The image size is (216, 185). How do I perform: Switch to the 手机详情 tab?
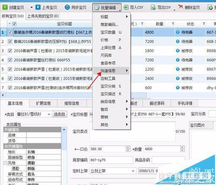tap(185, 103)
